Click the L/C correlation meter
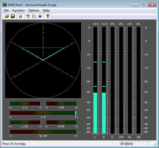The height and width of the screenshot is (148, 159). click(25, 104)
